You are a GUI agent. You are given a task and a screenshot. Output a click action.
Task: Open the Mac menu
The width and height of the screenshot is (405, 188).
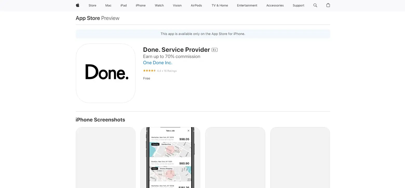coord(108,5)
